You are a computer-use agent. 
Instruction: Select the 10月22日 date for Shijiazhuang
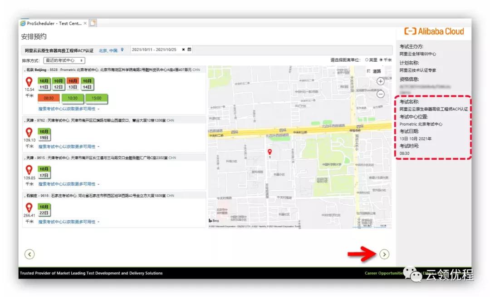pos(44,210)
